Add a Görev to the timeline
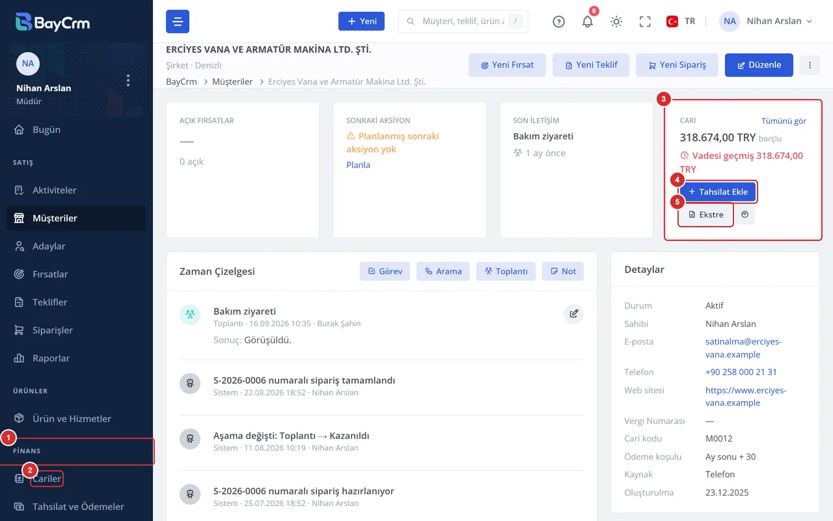Viewport: 833px width, 521px height. (385, 272)
